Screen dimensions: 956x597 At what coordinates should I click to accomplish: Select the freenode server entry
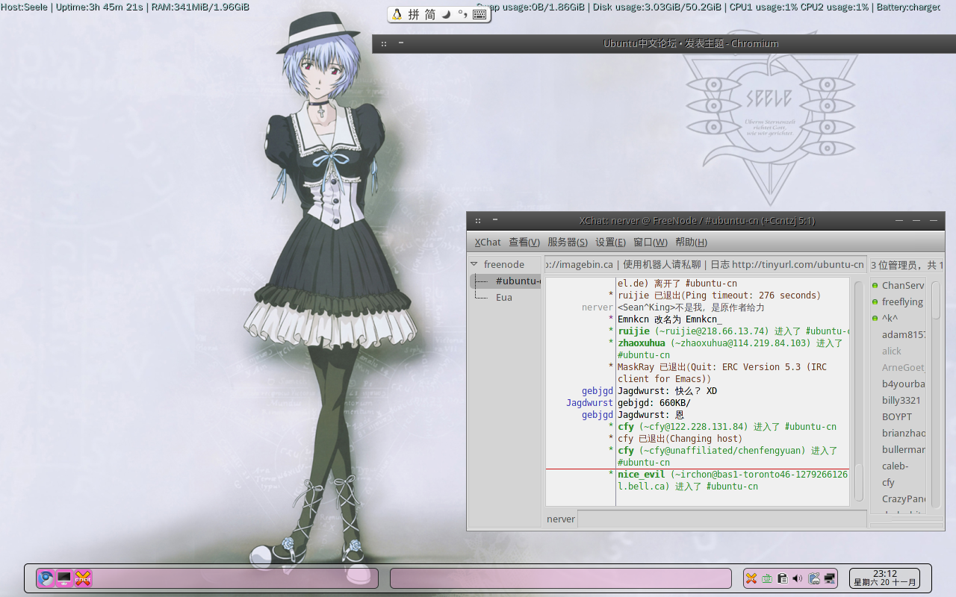[x=504, y=264]
